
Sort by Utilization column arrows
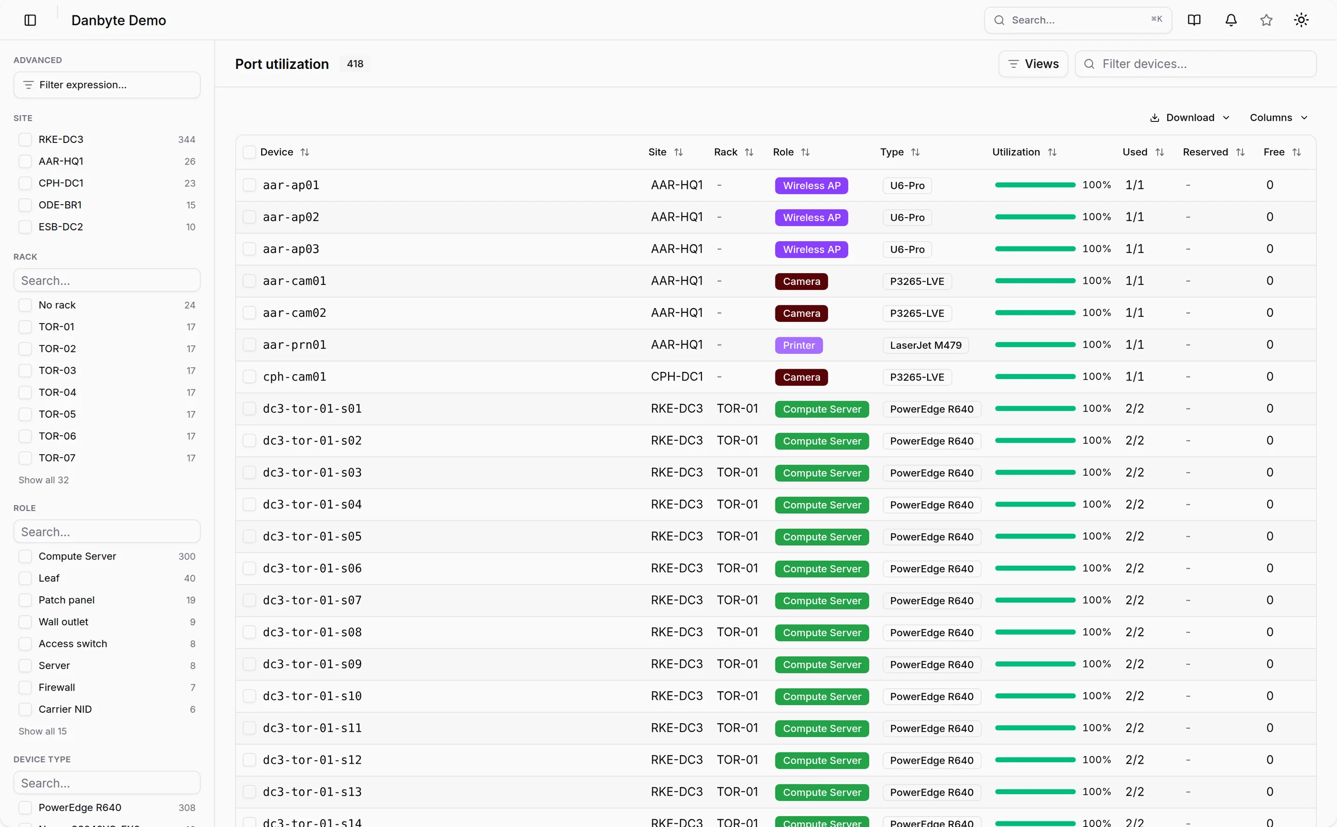click(1052, 152)
